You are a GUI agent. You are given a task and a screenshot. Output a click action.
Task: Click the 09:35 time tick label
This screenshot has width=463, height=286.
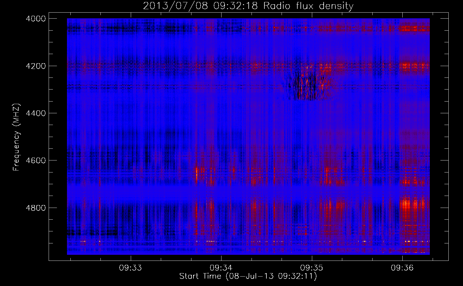pos(312,268)
